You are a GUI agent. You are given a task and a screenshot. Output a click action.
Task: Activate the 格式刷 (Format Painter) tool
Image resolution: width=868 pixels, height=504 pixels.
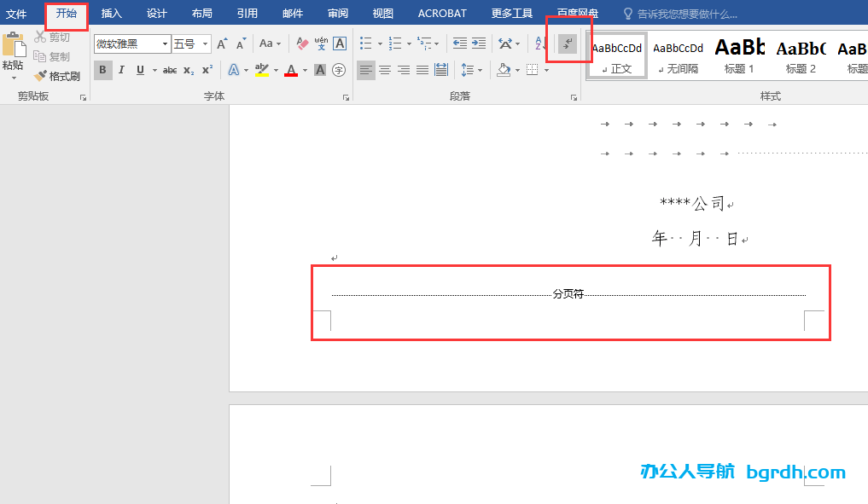57,75
